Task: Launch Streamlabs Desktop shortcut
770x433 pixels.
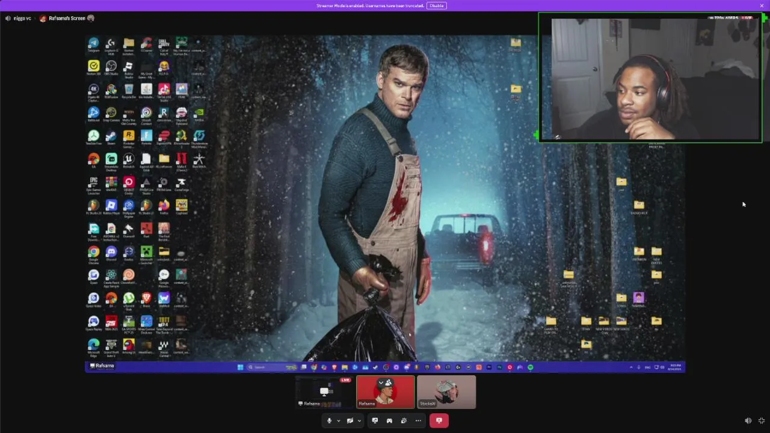Action: tap(111, 162)
